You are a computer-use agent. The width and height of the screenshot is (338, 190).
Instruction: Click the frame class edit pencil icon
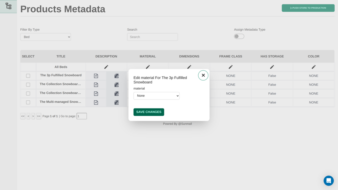(x=231, y=67)
